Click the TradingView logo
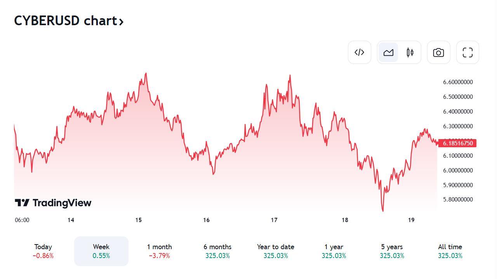497x279 pixels. click(53, 203)
